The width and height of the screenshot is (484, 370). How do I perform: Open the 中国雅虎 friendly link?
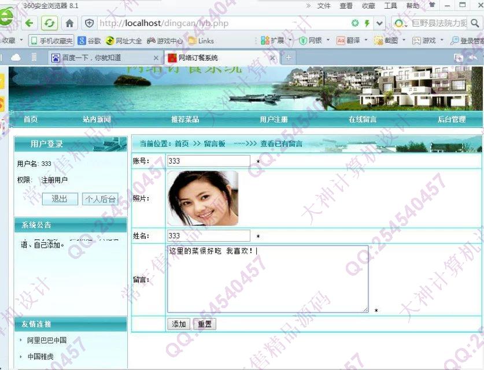pyautogui.click(x=40, y=357)
